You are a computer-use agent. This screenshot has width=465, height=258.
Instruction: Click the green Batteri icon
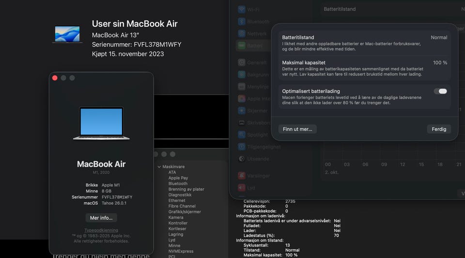pyautogui.click(x=242, y=46)
